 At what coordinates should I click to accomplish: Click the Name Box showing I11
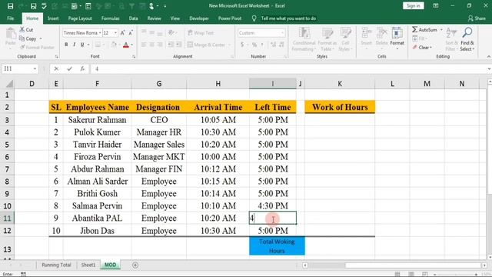16,68
